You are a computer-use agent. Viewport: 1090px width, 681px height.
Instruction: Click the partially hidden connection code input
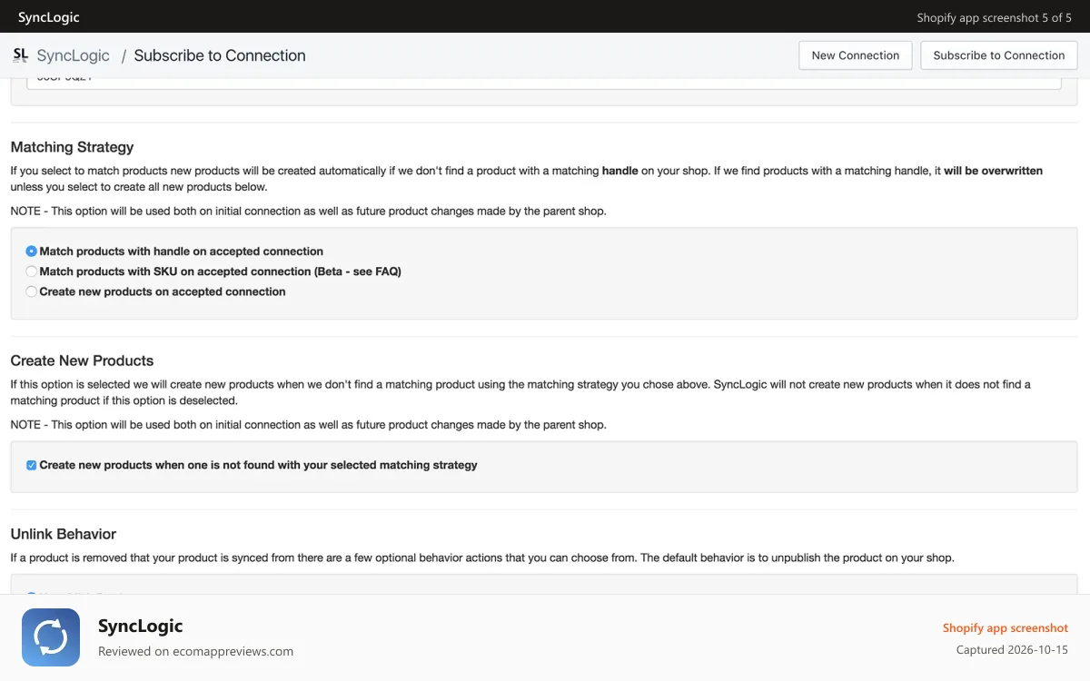[544, 84]
